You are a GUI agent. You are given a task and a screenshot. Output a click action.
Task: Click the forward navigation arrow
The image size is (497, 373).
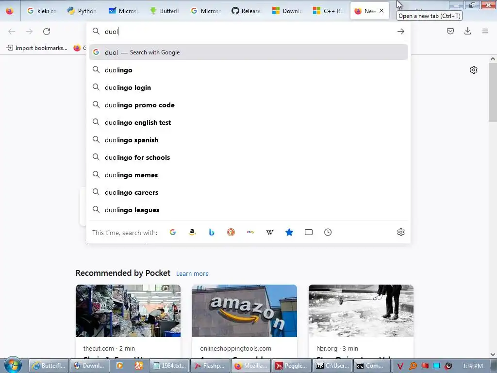tap(29, 32)
